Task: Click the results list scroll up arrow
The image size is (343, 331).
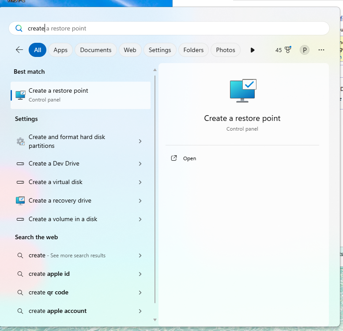Action: (155, 70)
